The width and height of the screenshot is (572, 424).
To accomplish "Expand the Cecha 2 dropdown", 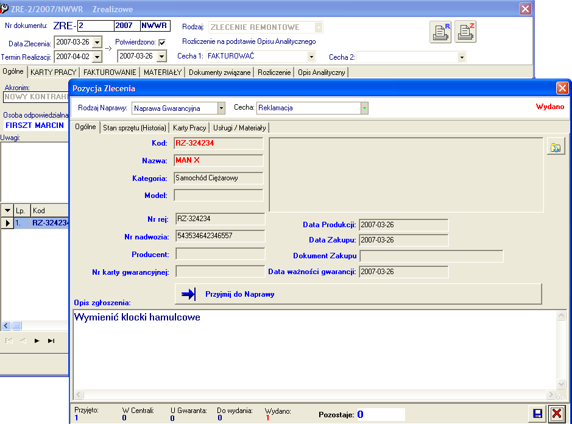I will click(x=462, y=57).
